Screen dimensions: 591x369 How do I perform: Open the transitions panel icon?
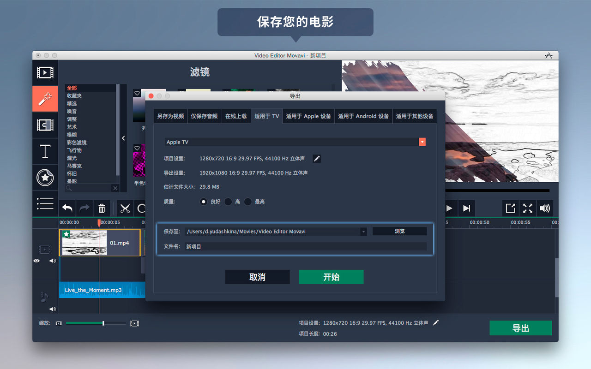45,125
